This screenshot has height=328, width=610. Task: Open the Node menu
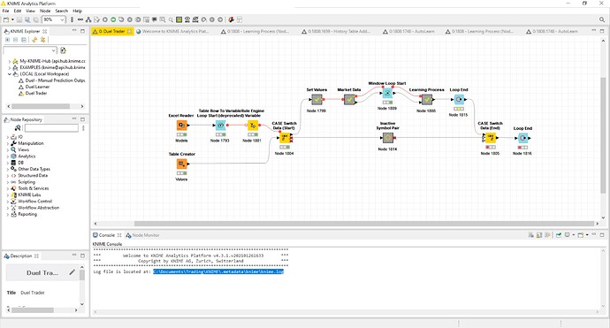(45, 11)
